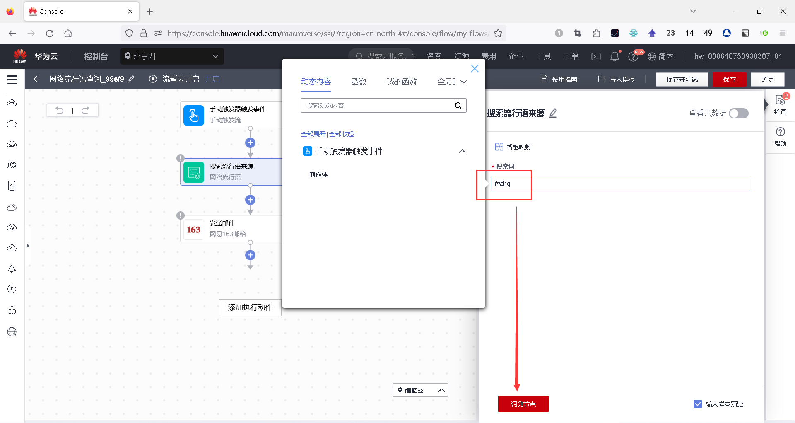
Task: Switch to the 我的函数 tab
Action: 401,81
